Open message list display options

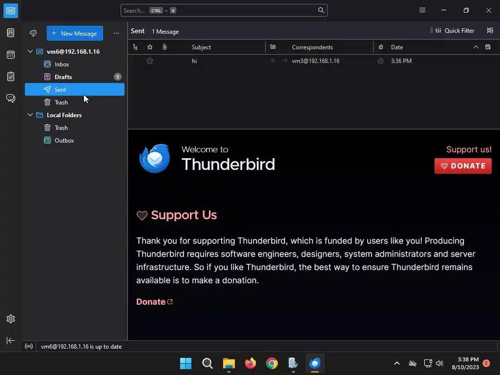[x=490, y=31]
